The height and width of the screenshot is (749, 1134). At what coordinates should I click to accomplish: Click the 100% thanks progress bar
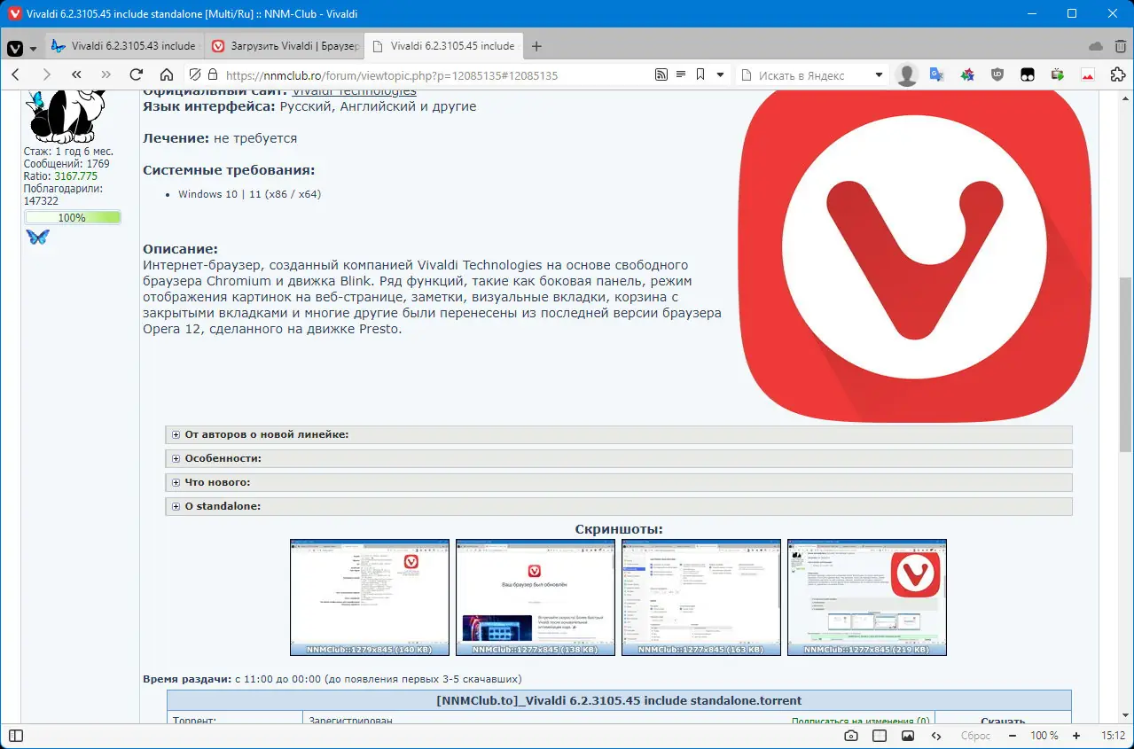(73, 217)
